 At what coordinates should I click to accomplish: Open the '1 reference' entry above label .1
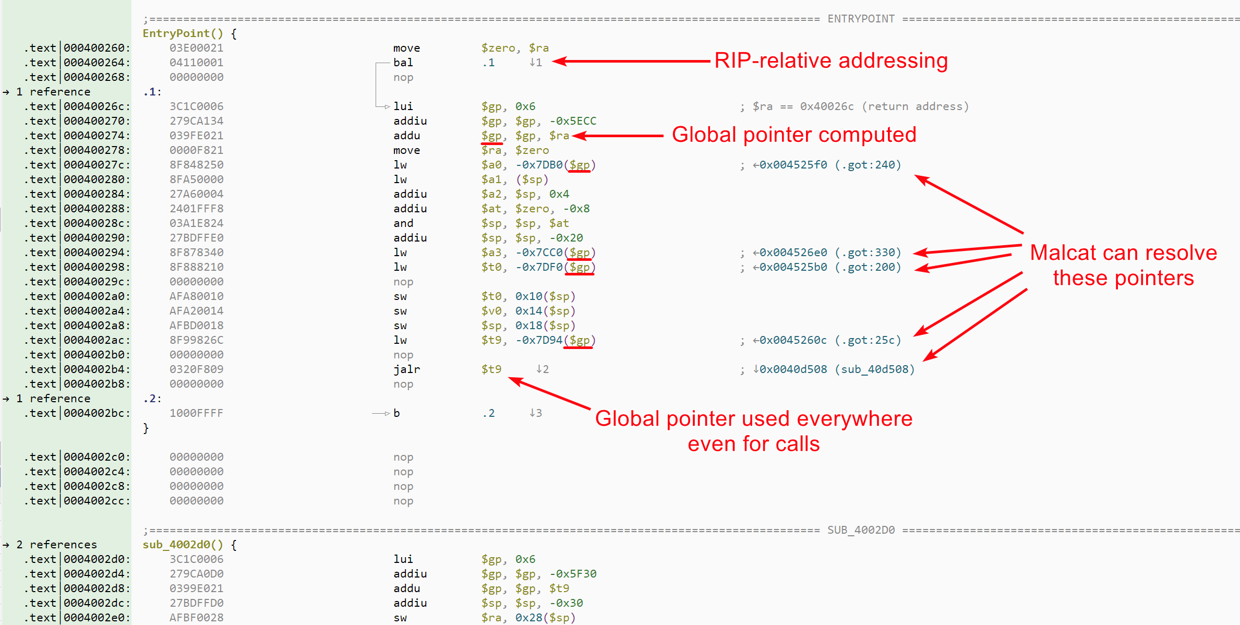click(53, 92)
